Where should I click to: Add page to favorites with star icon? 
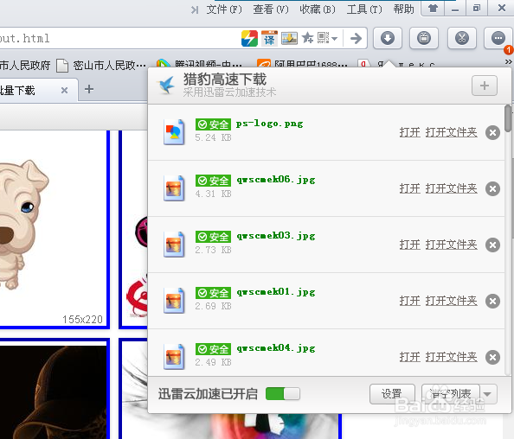pos(307,38)
